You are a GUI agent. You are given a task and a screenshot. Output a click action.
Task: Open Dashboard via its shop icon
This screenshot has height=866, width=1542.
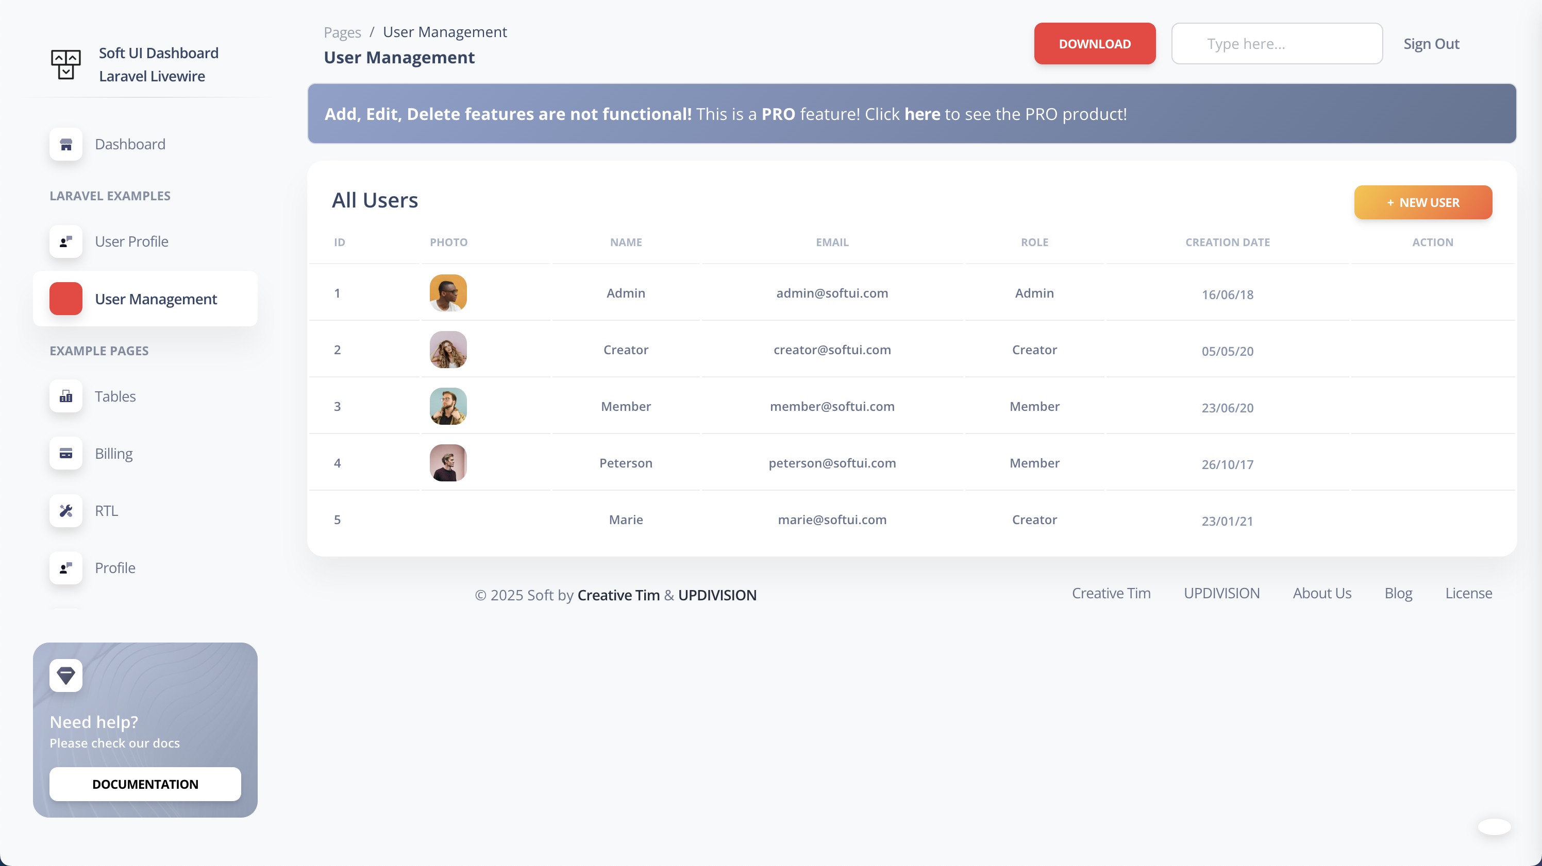tap(66, 144)
